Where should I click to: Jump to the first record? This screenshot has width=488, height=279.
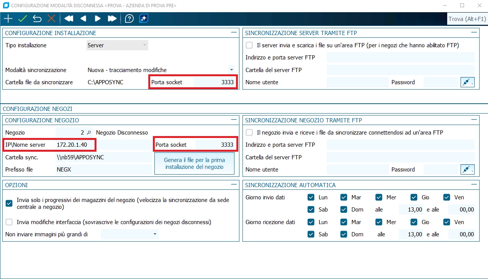69,18
